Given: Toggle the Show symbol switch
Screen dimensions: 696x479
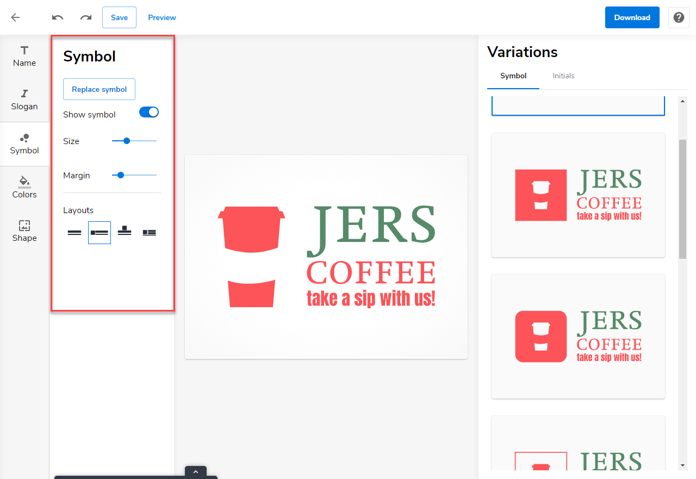Looking at the screenshot, I should click(x=149, y=112).
